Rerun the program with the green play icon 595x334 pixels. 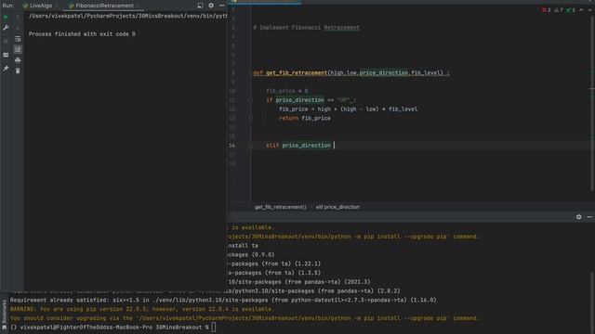pyautogui.click(x=6, y=18)
